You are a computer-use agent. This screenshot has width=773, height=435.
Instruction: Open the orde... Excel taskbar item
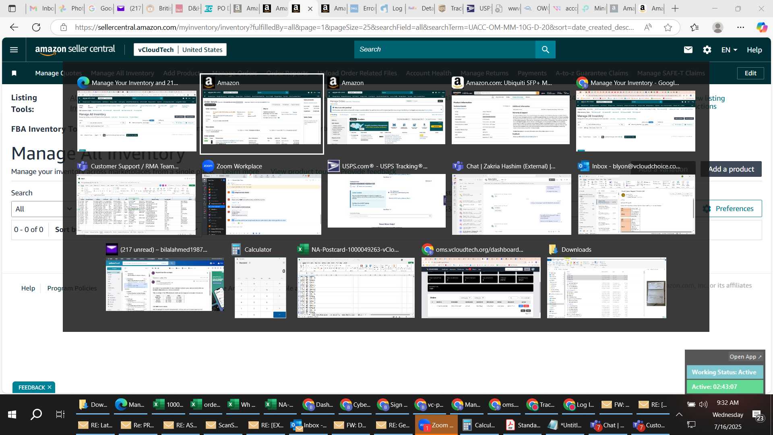coord(206,404)
